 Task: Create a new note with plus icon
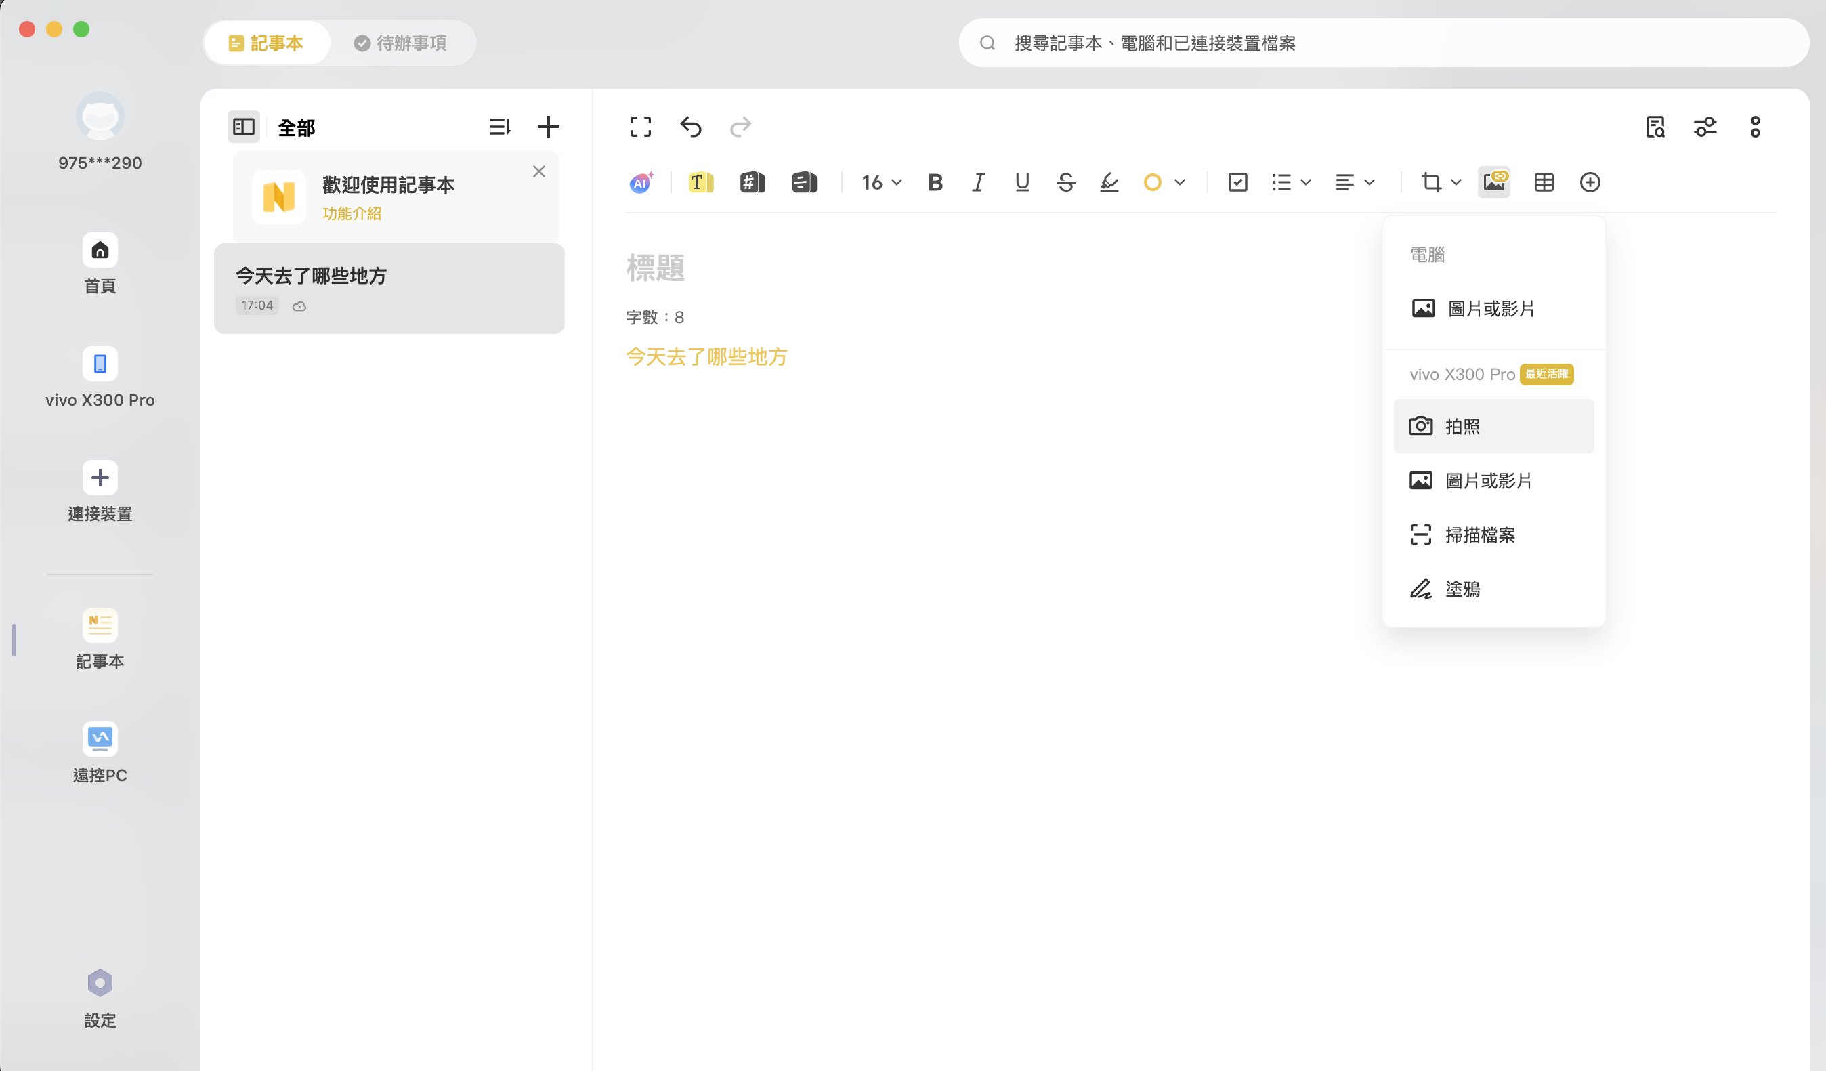pos(549,127)
